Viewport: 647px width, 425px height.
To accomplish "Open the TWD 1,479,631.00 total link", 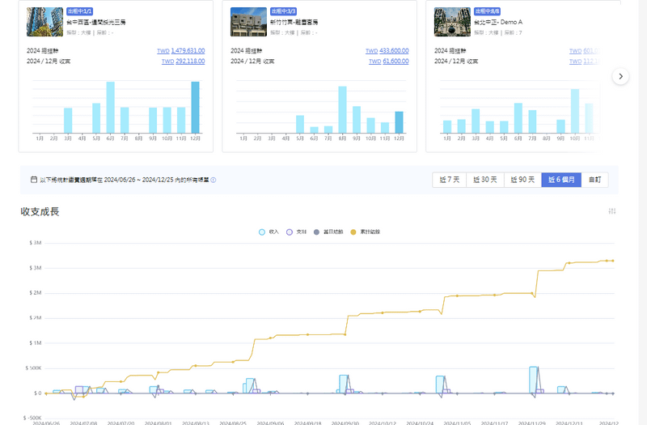I will 181,50.
